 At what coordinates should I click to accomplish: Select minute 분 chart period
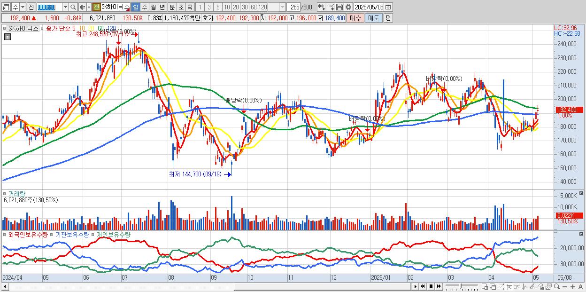[172, 7]
